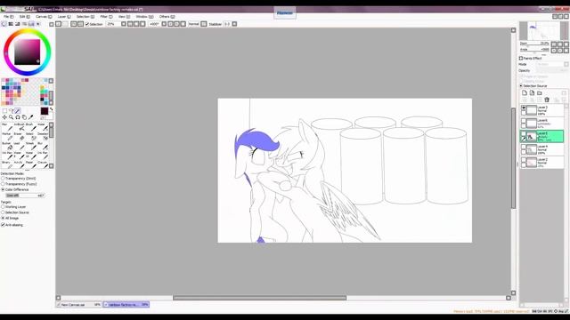Choose the Marker tool

7,136
